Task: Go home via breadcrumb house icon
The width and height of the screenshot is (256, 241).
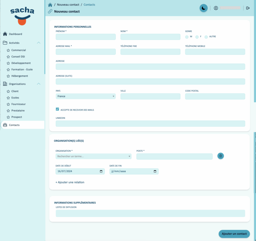Action: (50, 5)
